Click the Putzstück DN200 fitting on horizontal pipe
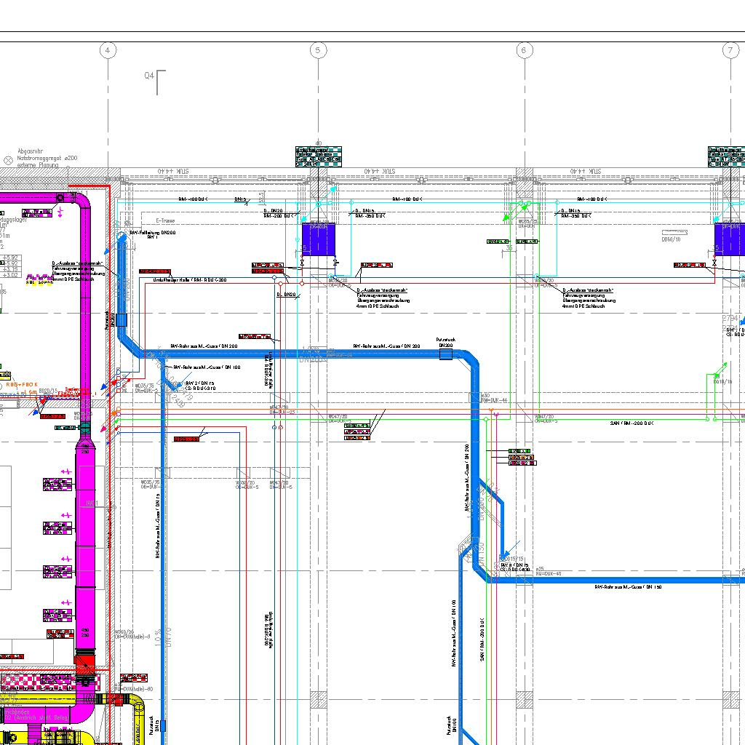The width and height of the screenshot is (745, 745). (x=446, y=354)
